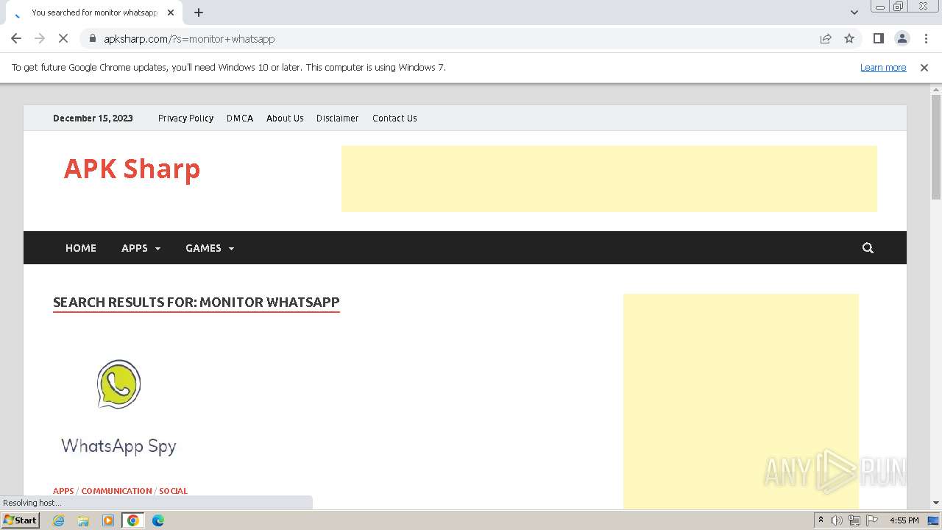Click the address bar URL field
The image size is (942, 530).
pyautogui.click(x=456, y=38)
